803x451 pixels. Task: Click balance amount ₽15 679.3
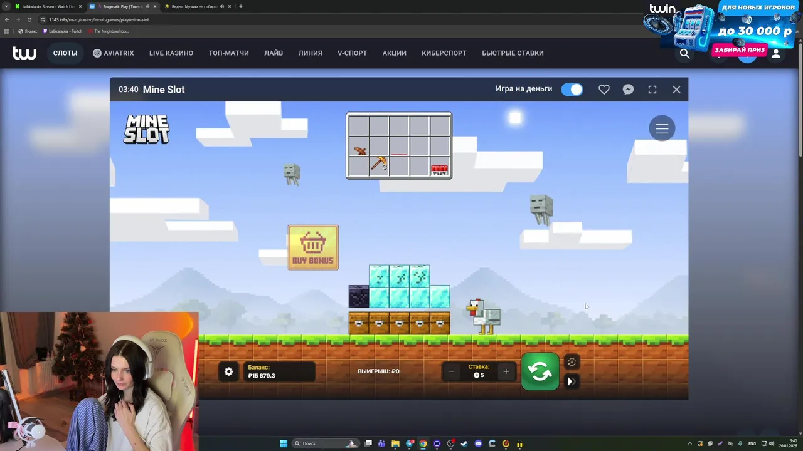(261, 376)
